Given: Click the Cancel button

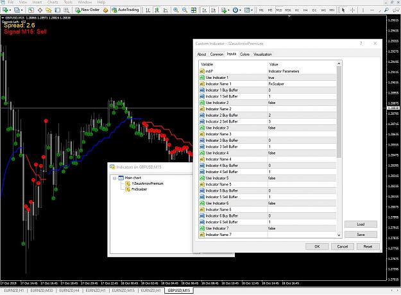Looking at the screenshot, I should [x=343, y=246].
